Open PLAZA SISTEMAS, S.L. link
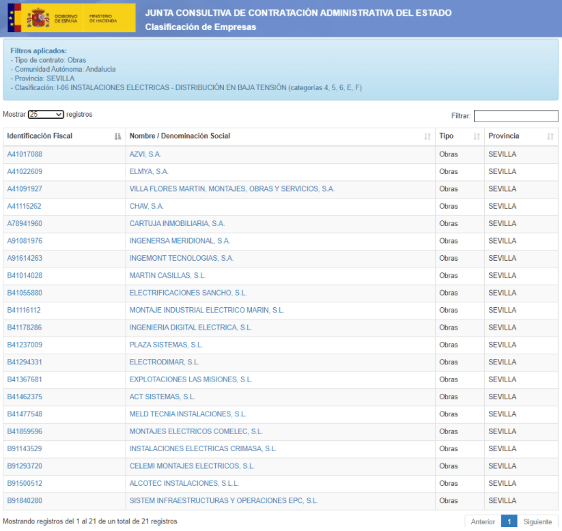Screen dimensions: 562x531 pos(166,345)
